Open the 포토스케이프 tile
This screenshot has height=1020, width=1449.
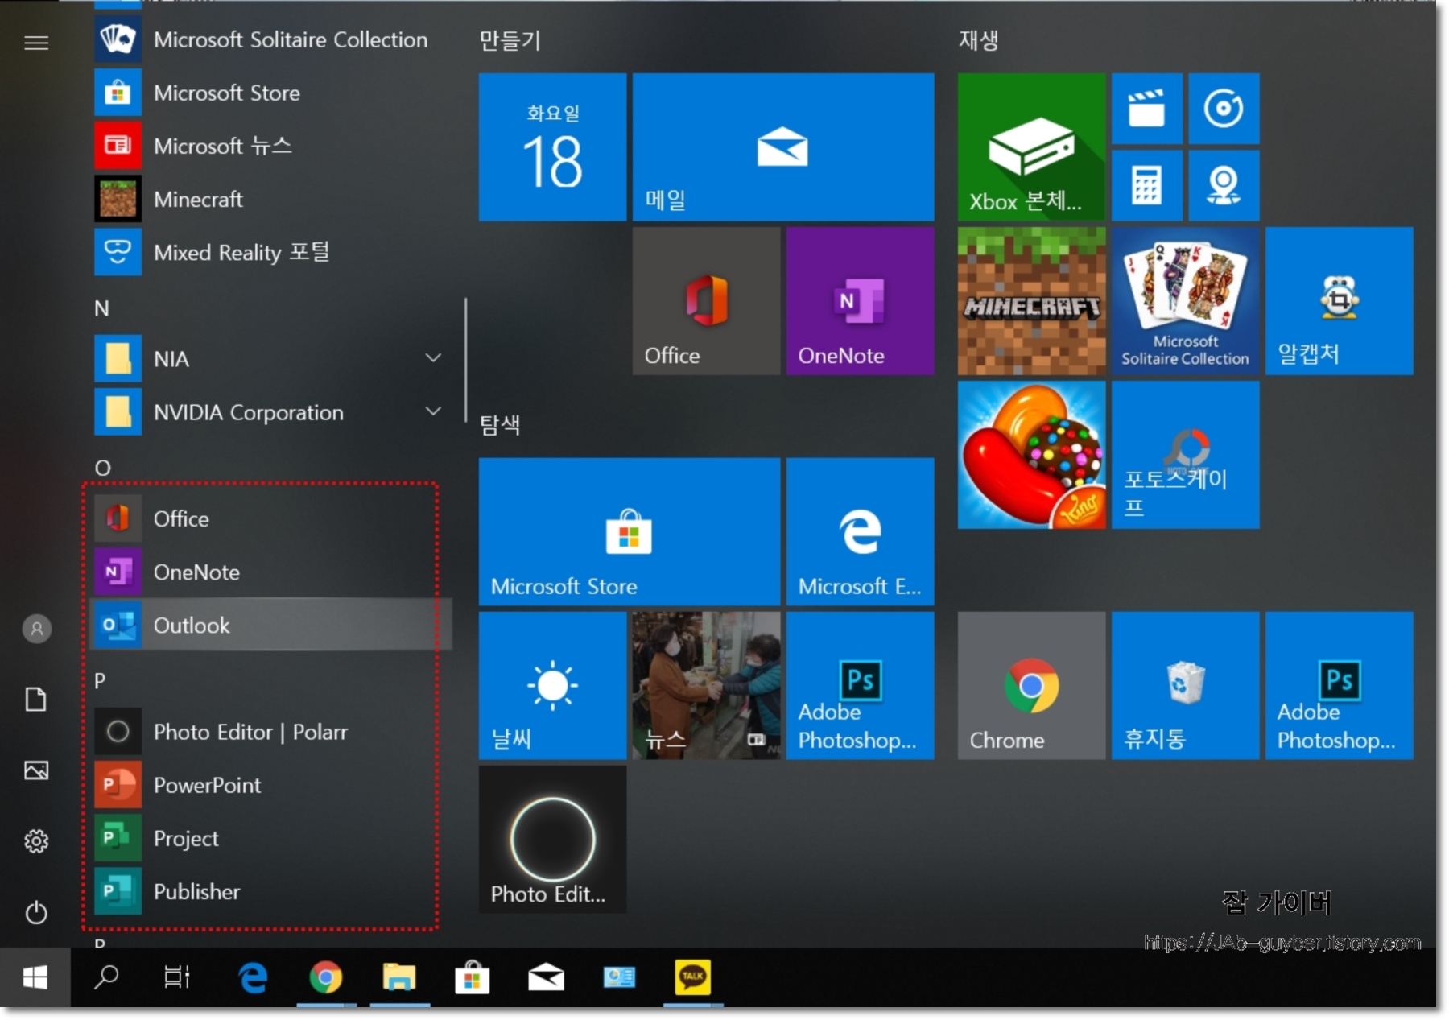1185,455
